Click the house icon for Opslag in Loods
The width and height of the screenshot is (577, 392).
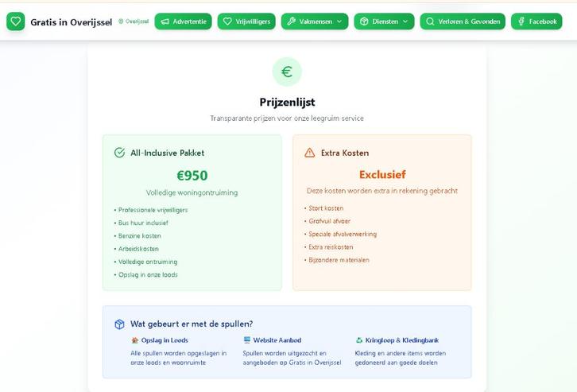[135, 340]
